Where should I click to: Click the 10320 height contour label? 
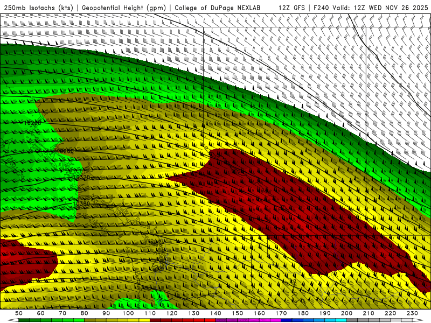pos(82,177)
